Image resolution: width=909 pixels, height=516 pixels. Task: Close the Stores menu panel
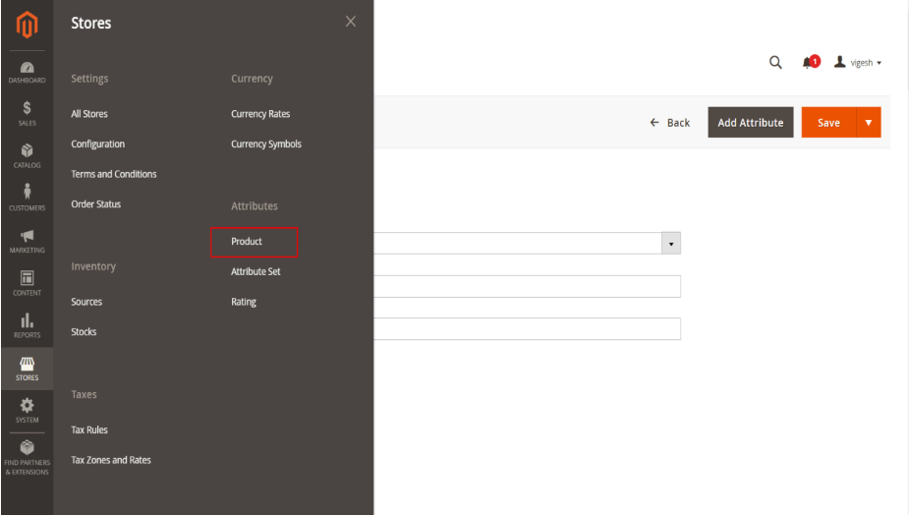(x=351, y=22)
